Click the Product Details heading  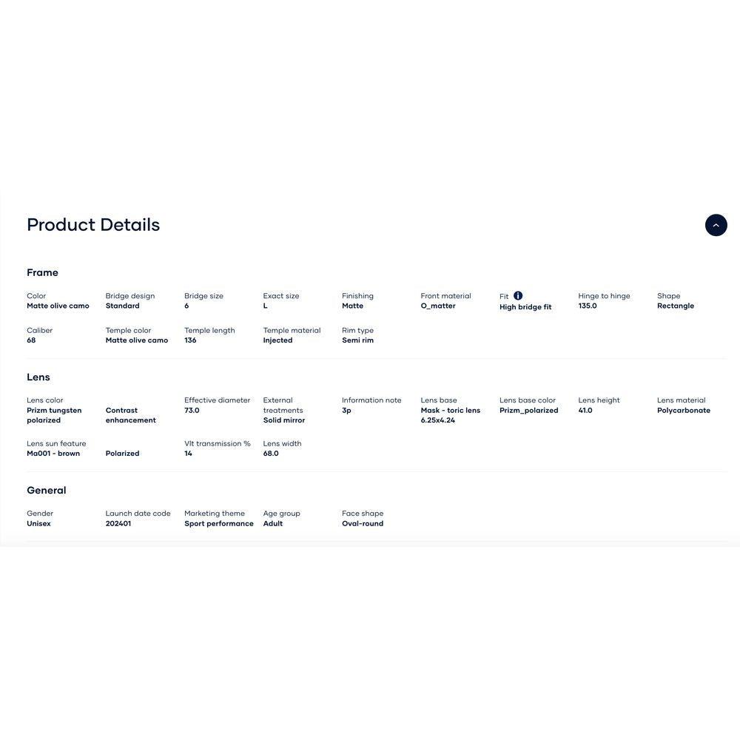tap(93, 225)
